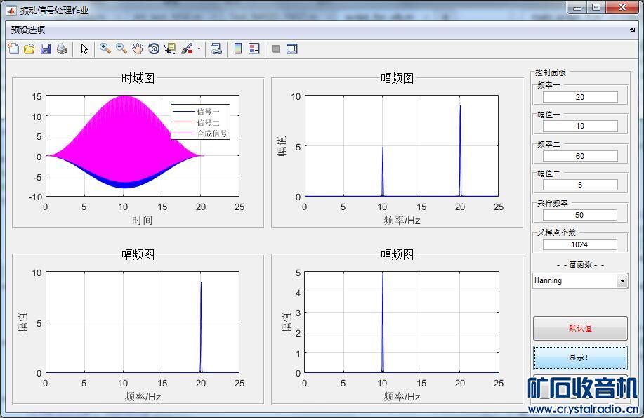Click the 时间 x-axis label
Viewport: 644px width, 418px height.
142,221
